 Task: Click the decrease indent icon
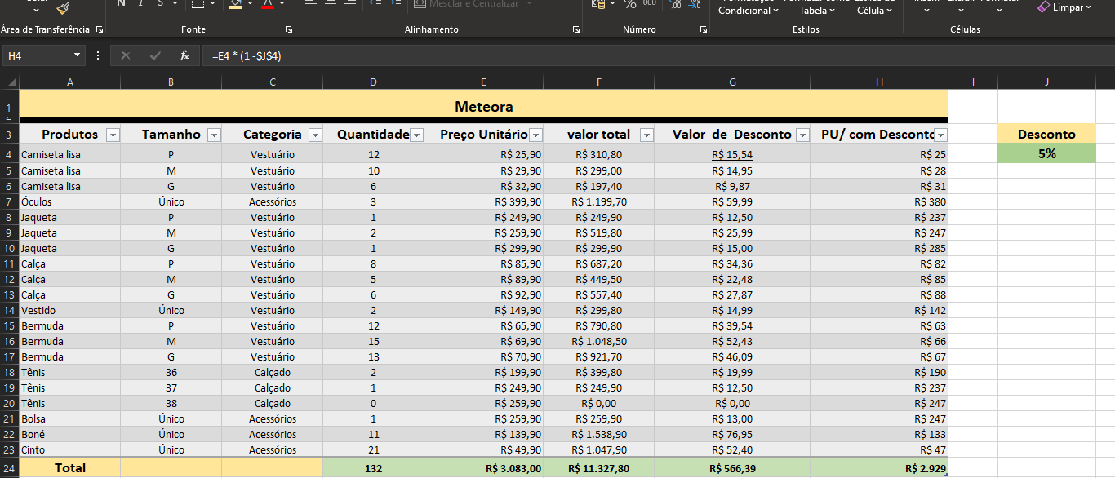[x=375, y=4]
